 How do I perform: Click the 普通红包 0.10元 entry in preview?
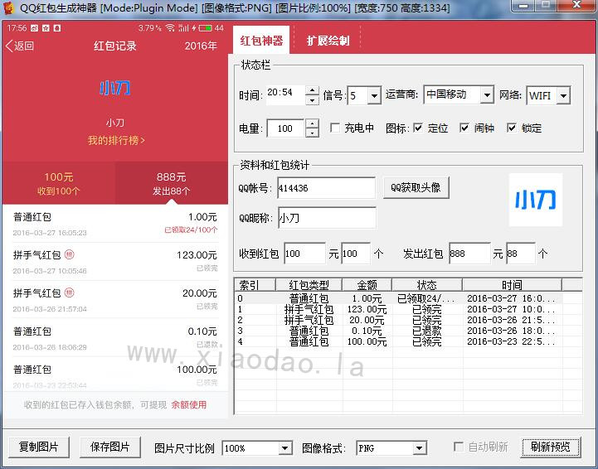coord(115,338)
